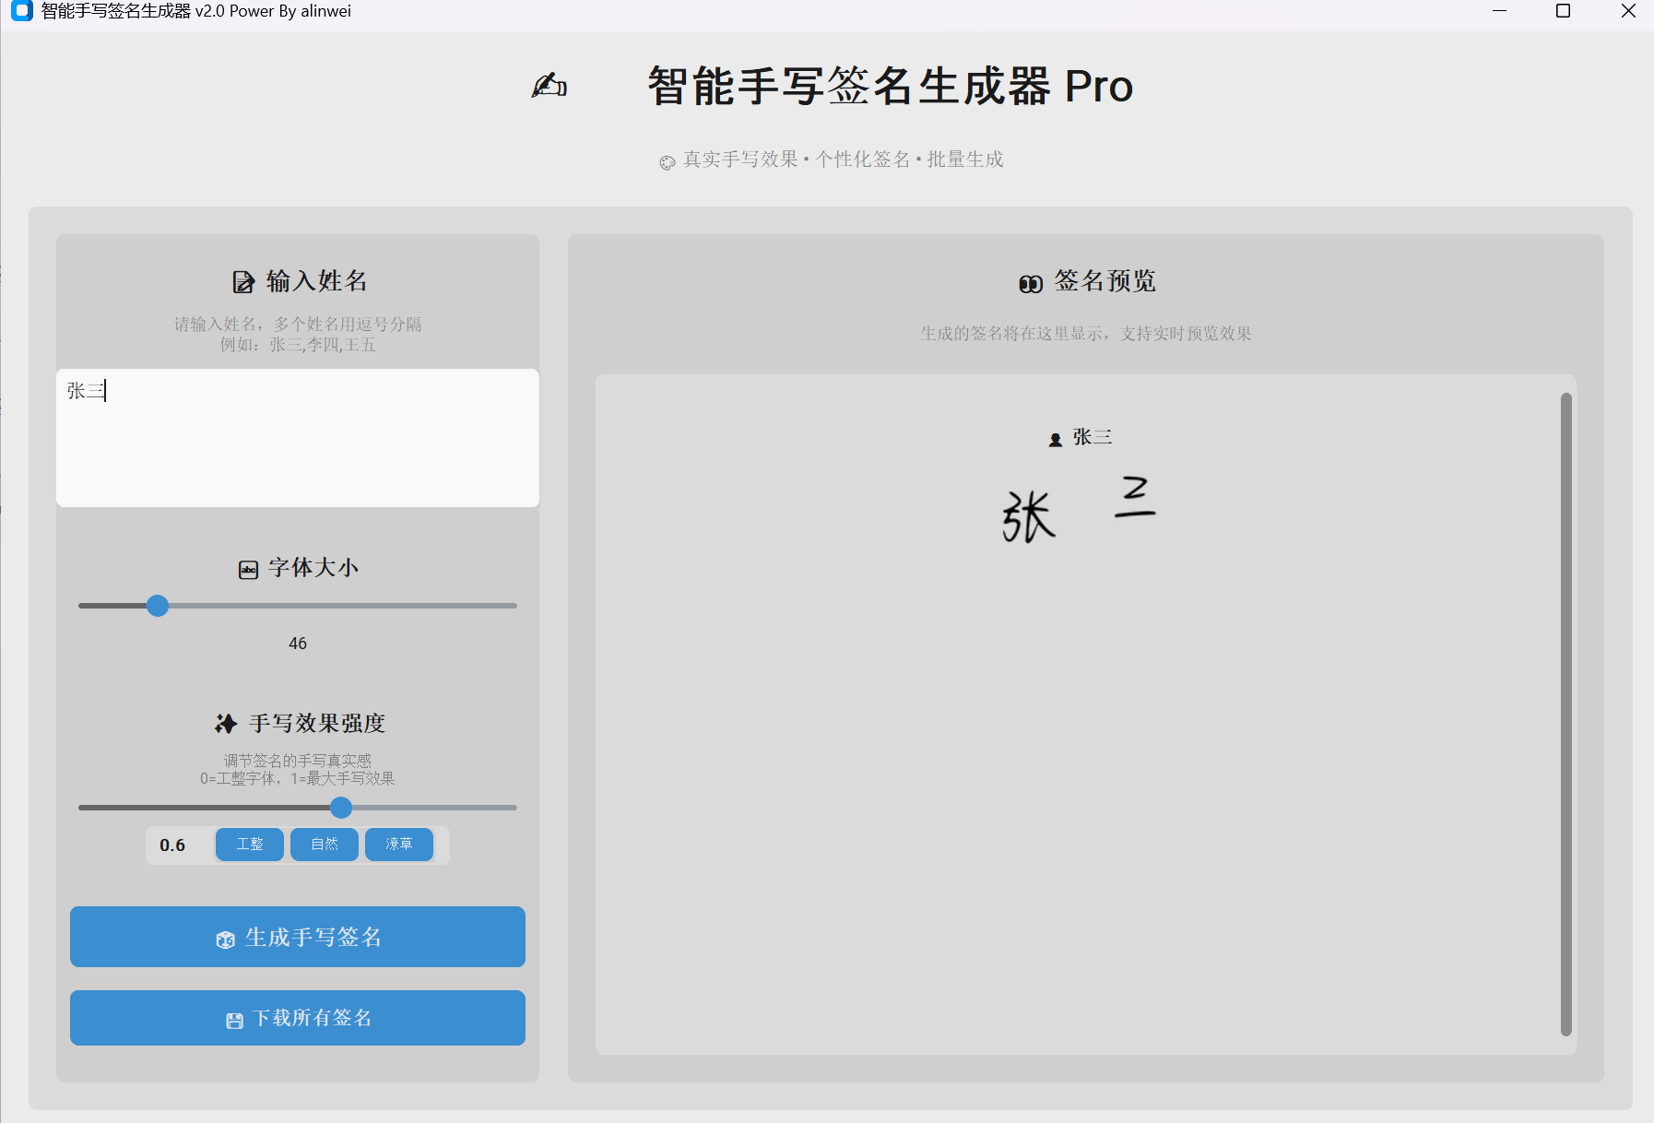Viewport: 1654px width, 1123px height.
Task: Click into the name input text area
Action: pos(298,438)
